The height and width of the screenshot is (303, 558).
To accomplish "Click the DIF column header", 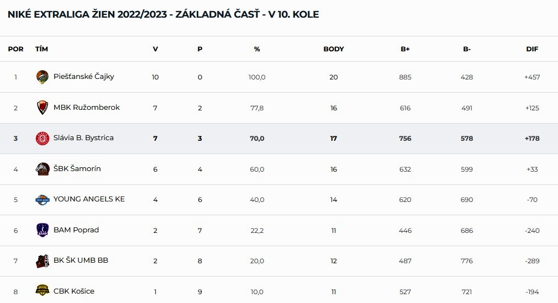I will point(532,49).
